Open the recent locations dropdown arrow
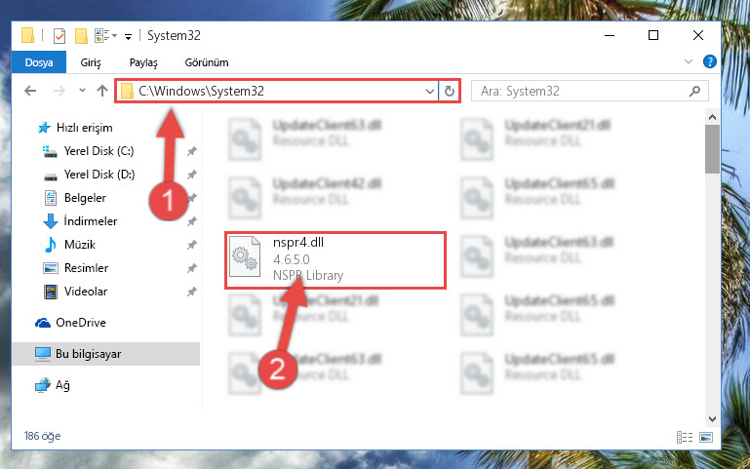750x469 pixels. (82, 91)
